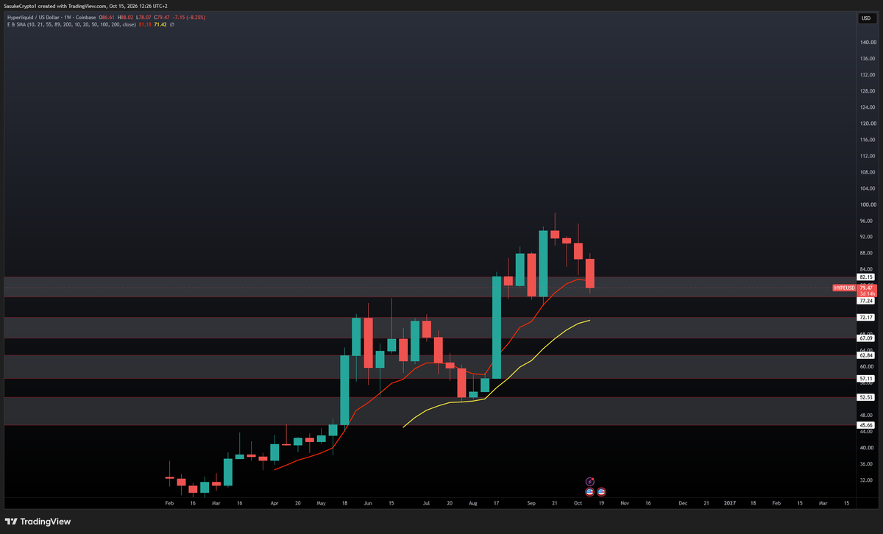Click the HYPEUSD price label
The image size is (883, 534).
[844, 288]
